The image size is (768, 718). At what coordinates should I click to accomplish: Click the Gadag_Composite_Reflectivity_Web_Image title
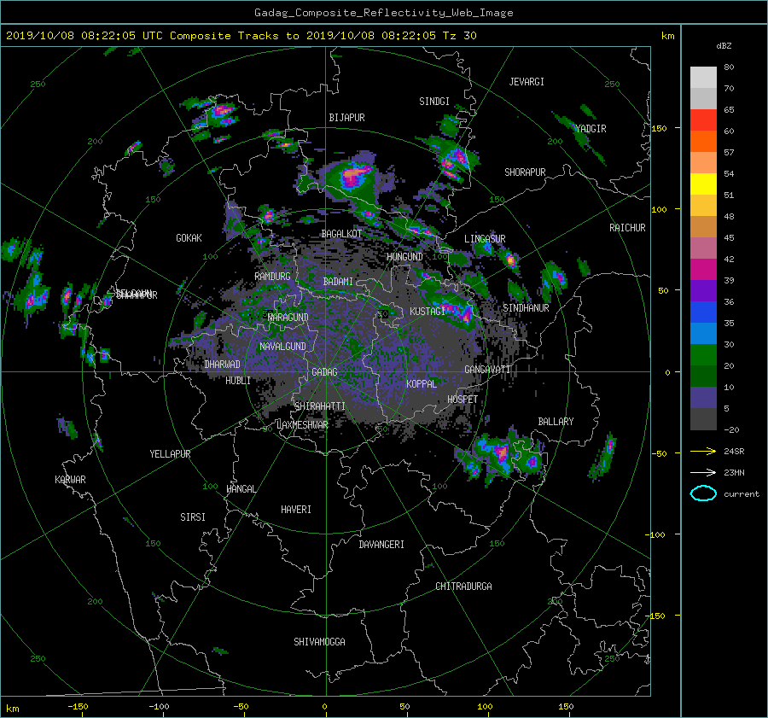pyautogui.click(x=383, y=13)
